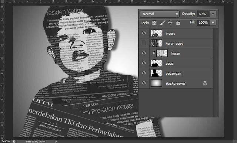Image resolution: width=237 pixels, height=143 pixels.
Task: Click the invert layer thumbnail
Action: click(156, 33)
